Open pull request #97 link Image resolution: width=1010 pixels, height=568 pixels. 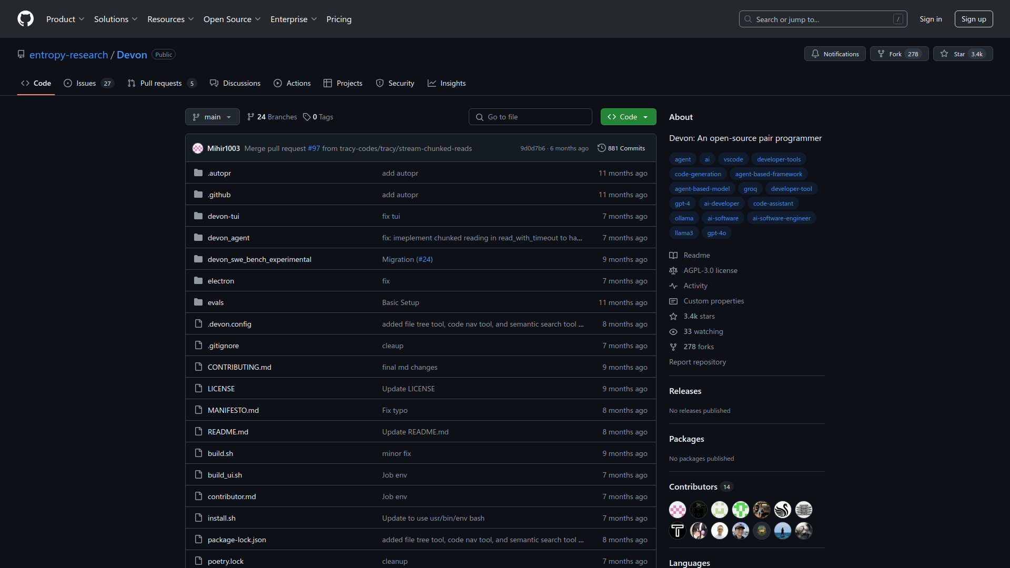click(x=314, y=148)
